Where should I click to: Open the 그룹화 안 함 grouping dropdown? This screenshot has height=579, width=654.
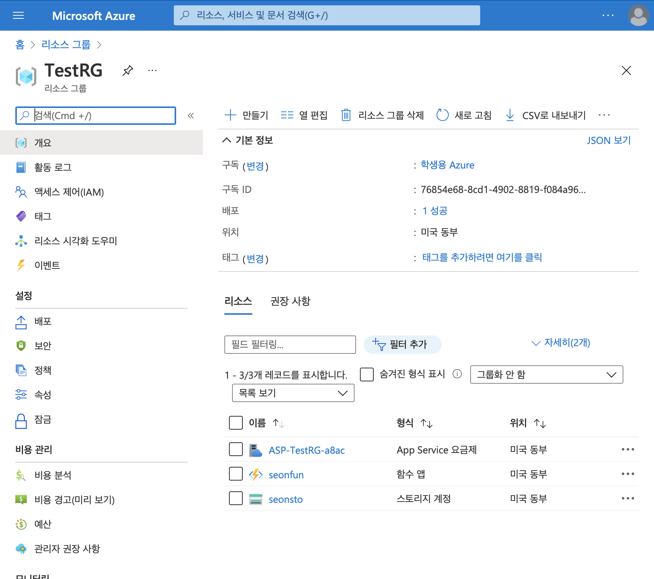coord(546,375)
